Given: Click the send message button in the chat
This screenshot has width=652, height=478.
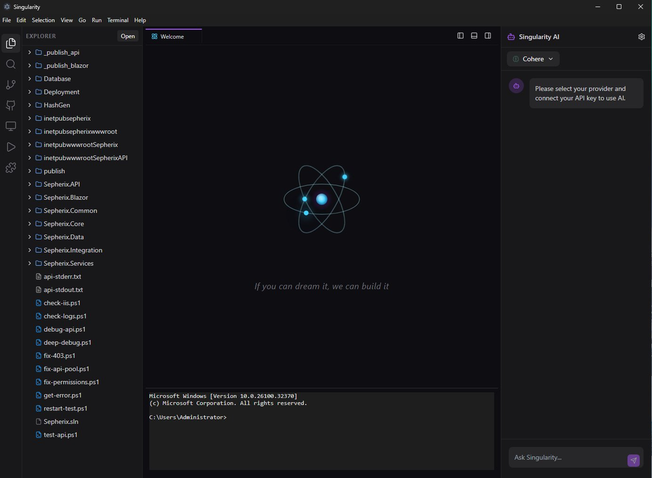Looking at the screenshot, I should click(633, 461).
